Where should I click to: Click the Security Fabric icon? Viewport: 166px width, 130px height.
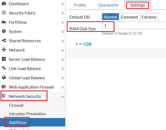pos(4,13)
